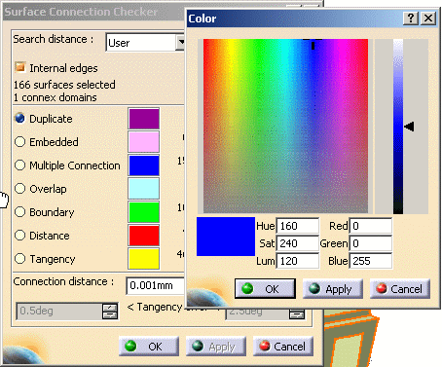Click the Color dialog help question mark
This screenshot has height=367, width=442.
411,18
